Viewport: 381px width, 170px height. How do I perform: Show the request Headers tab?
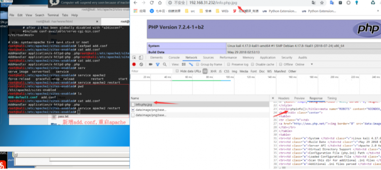pyautogui.click(x=283, y=98)
